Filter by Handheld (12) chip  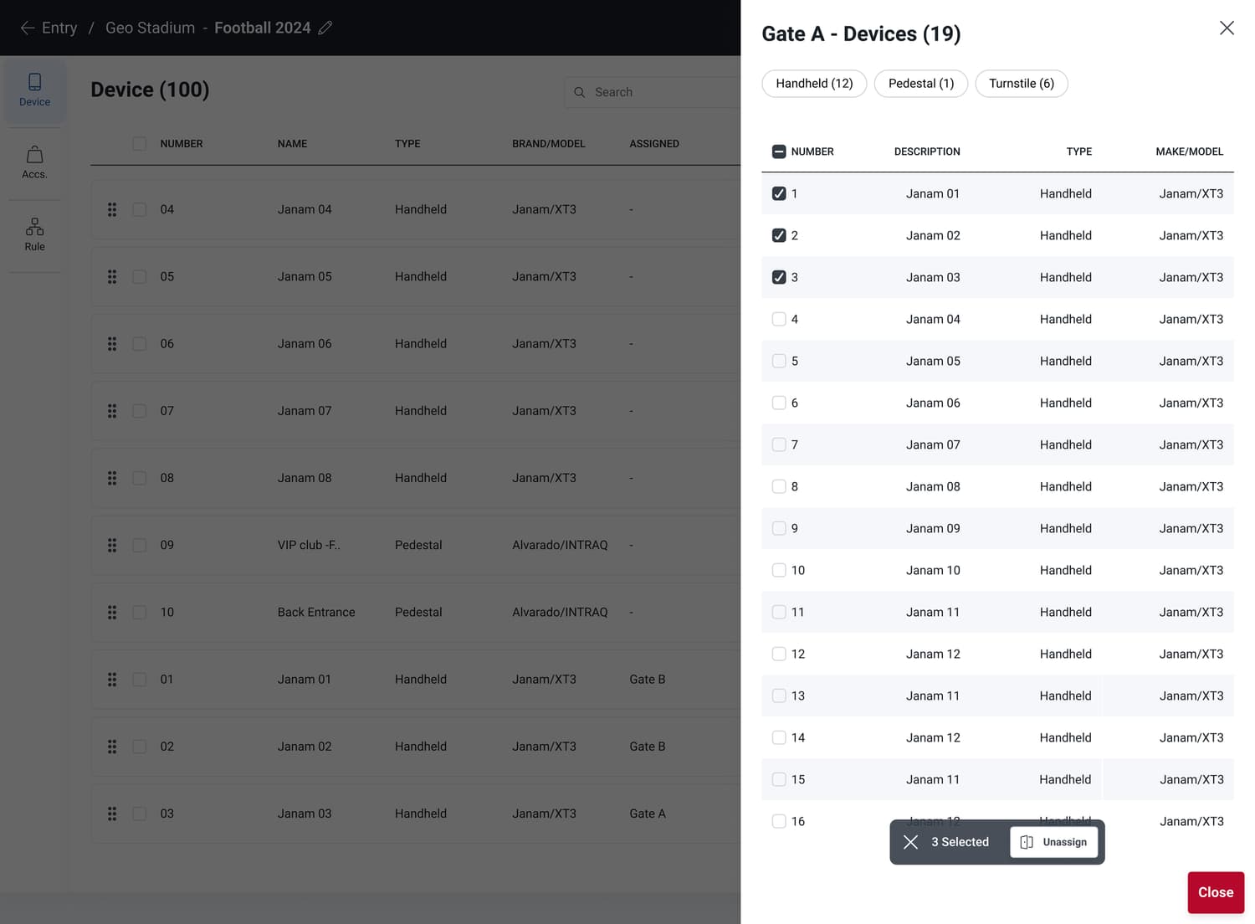814,84
